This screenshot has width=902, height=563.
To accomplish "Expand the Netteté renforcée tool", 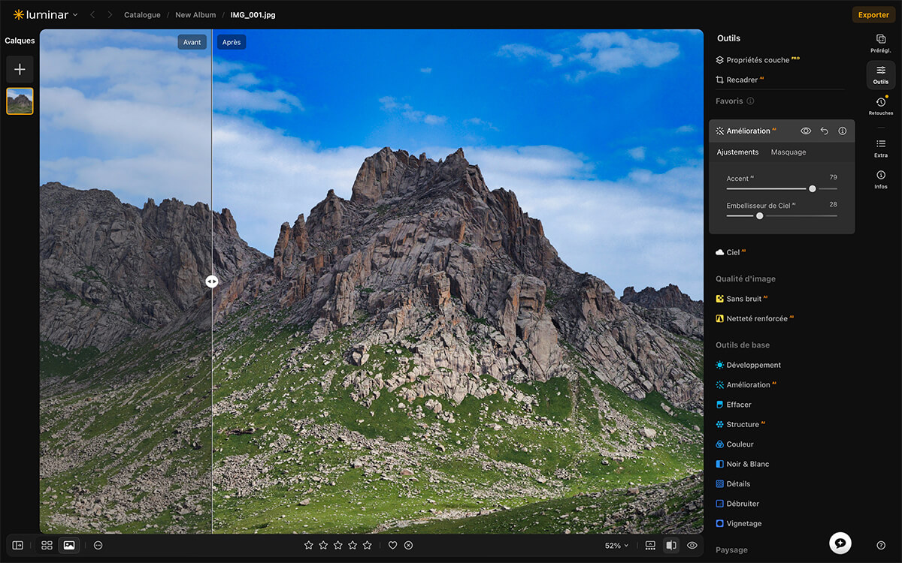I will coord(755,318).
